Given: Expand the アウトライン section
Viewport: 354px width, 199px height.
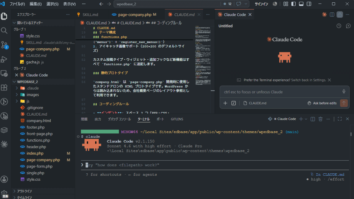Looking at the screenshot, I should click(x=43, y=191).
